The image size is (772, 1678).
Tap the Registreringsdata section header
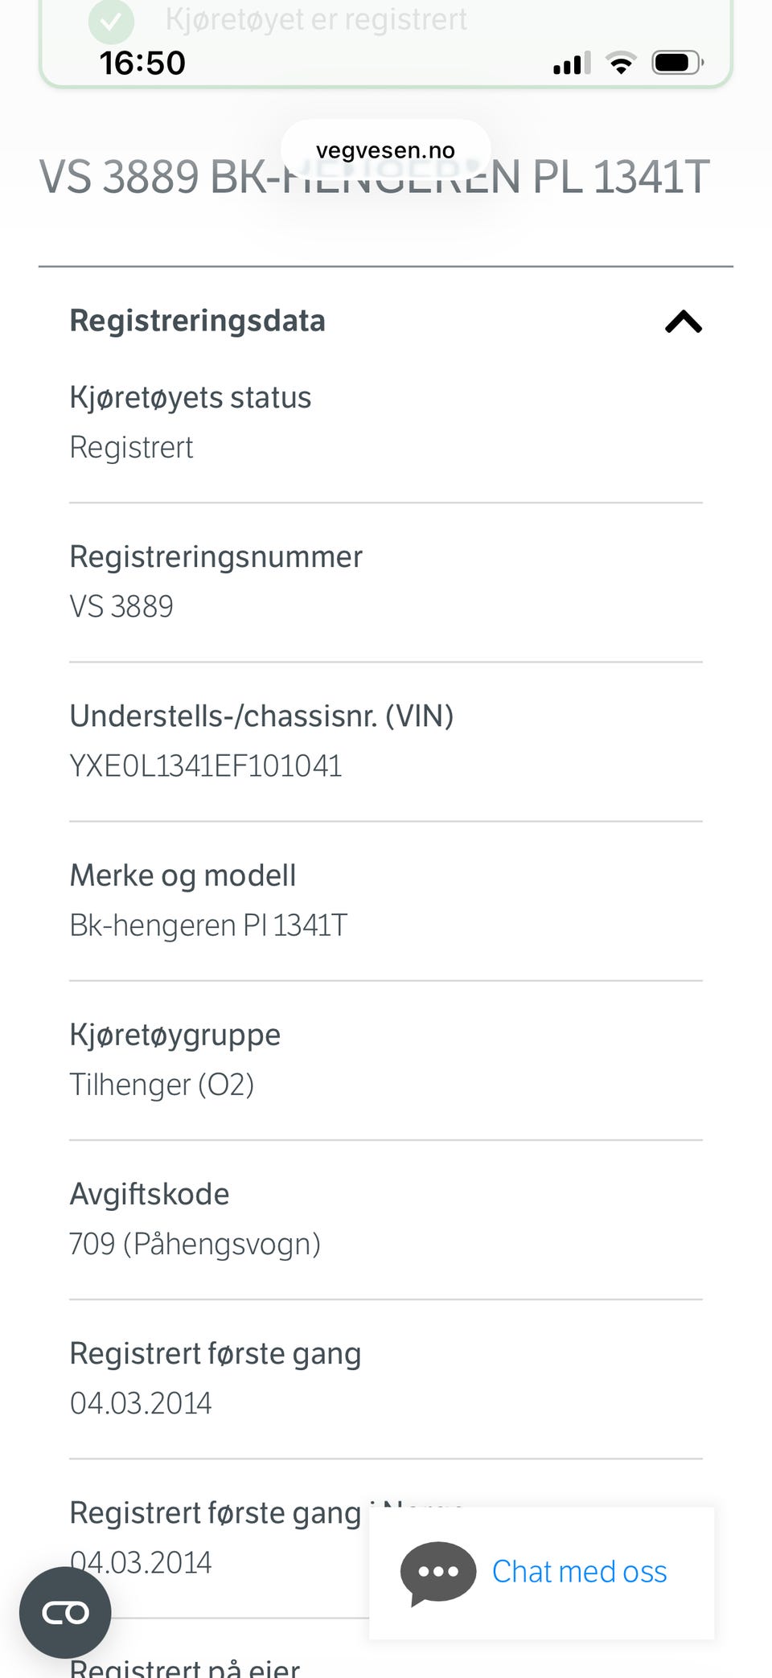click(x=198, y=321)
